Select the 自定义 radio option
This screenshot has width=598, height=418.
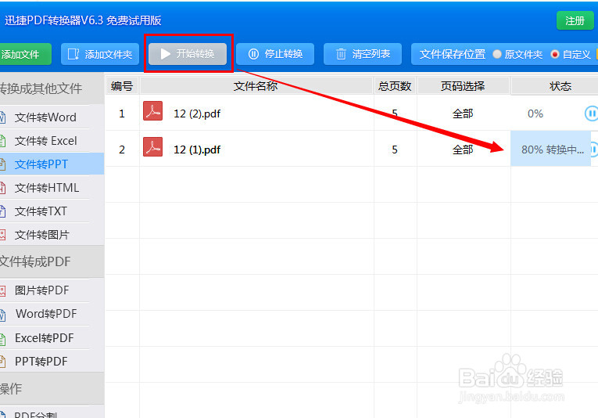571,54
